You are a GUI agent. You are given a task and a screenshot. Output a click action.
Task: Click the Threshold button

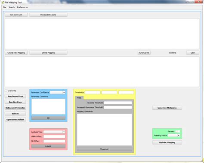point(105,149)
